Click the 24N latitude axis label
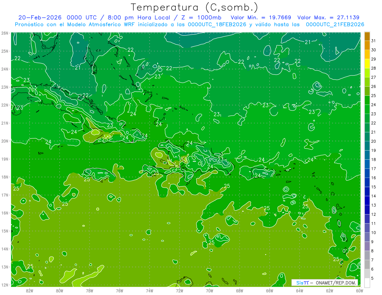This screenshot has height=295, width=382. click(x=5, y=69)
